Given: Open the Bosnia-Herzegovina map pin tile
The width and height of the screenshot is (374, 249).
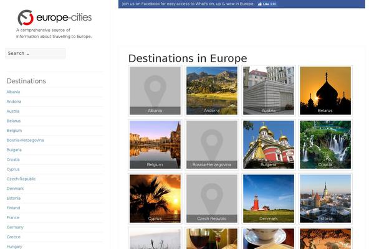Looking at the screenshot, I should pos(211,144).
